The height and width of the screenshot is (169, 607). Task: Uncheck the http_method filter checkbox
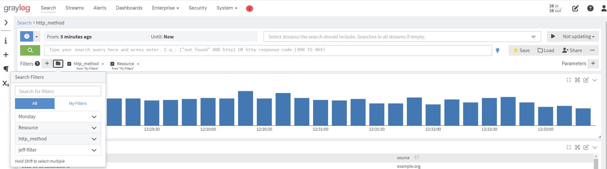pos(69,64)
